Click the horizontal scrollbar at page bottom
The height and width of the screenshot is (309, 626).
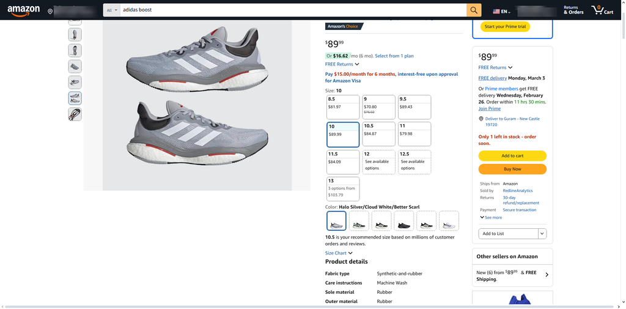[310, 307]
